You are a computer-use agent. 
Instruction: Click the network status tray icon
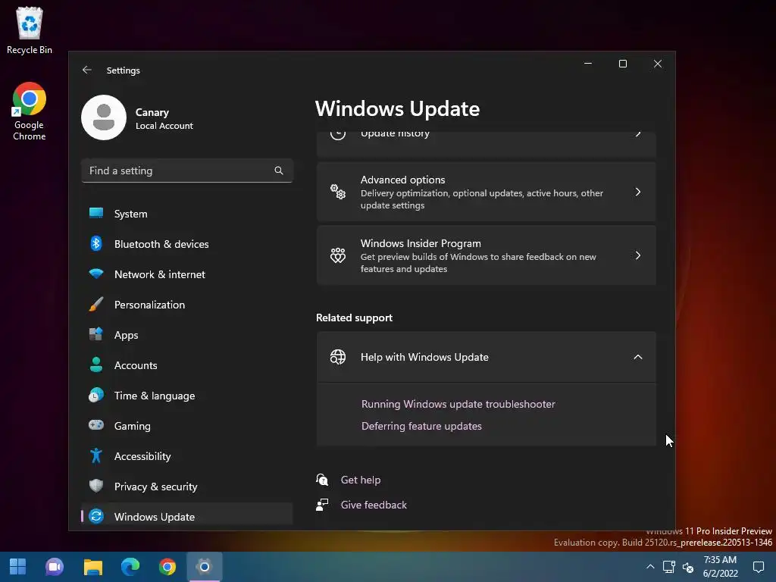668,567
